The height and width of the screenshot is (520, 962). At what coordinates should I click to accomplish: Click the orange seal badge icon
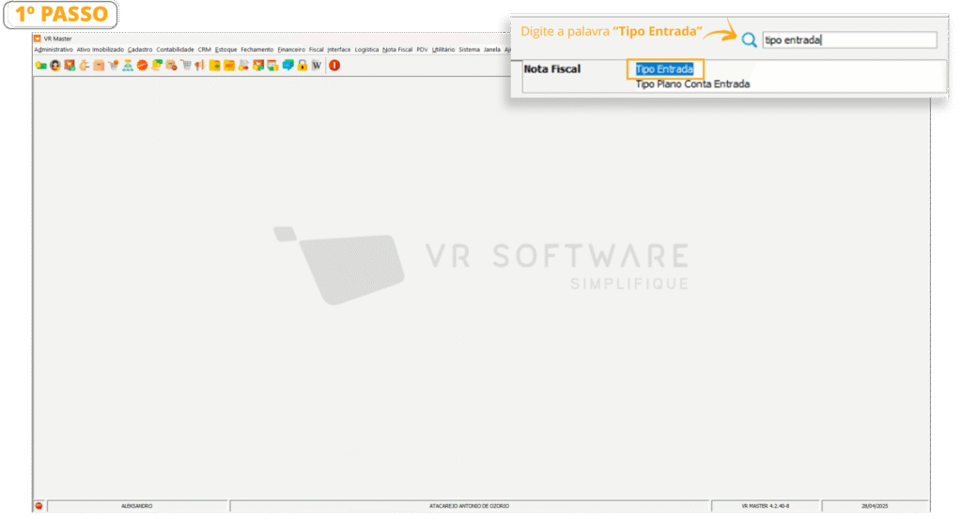[143, 66]
